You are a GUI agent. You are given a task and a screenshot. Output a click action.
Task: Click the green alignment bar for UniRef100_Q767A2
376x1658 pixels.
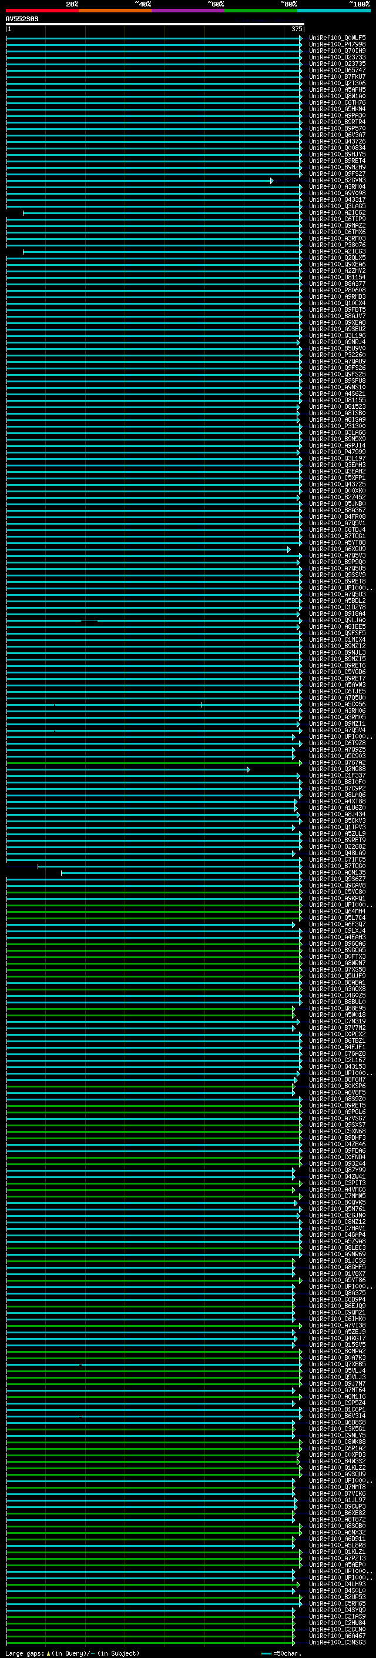153,763
